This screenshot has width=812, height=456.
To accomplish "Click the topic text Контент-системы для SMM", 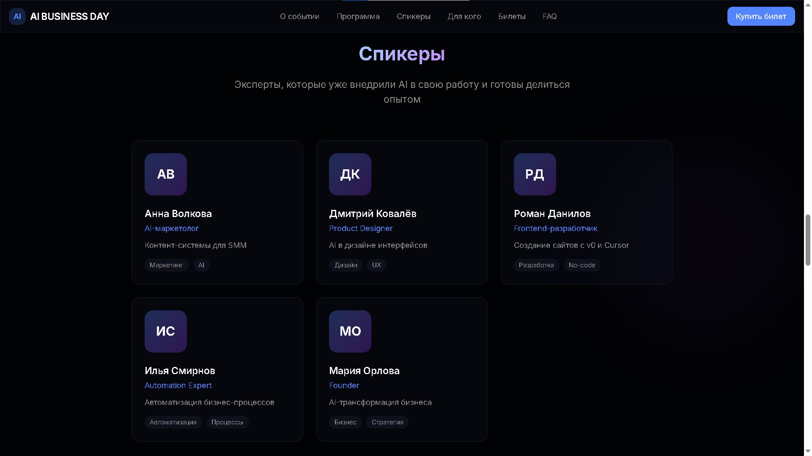I will [195, 245].
